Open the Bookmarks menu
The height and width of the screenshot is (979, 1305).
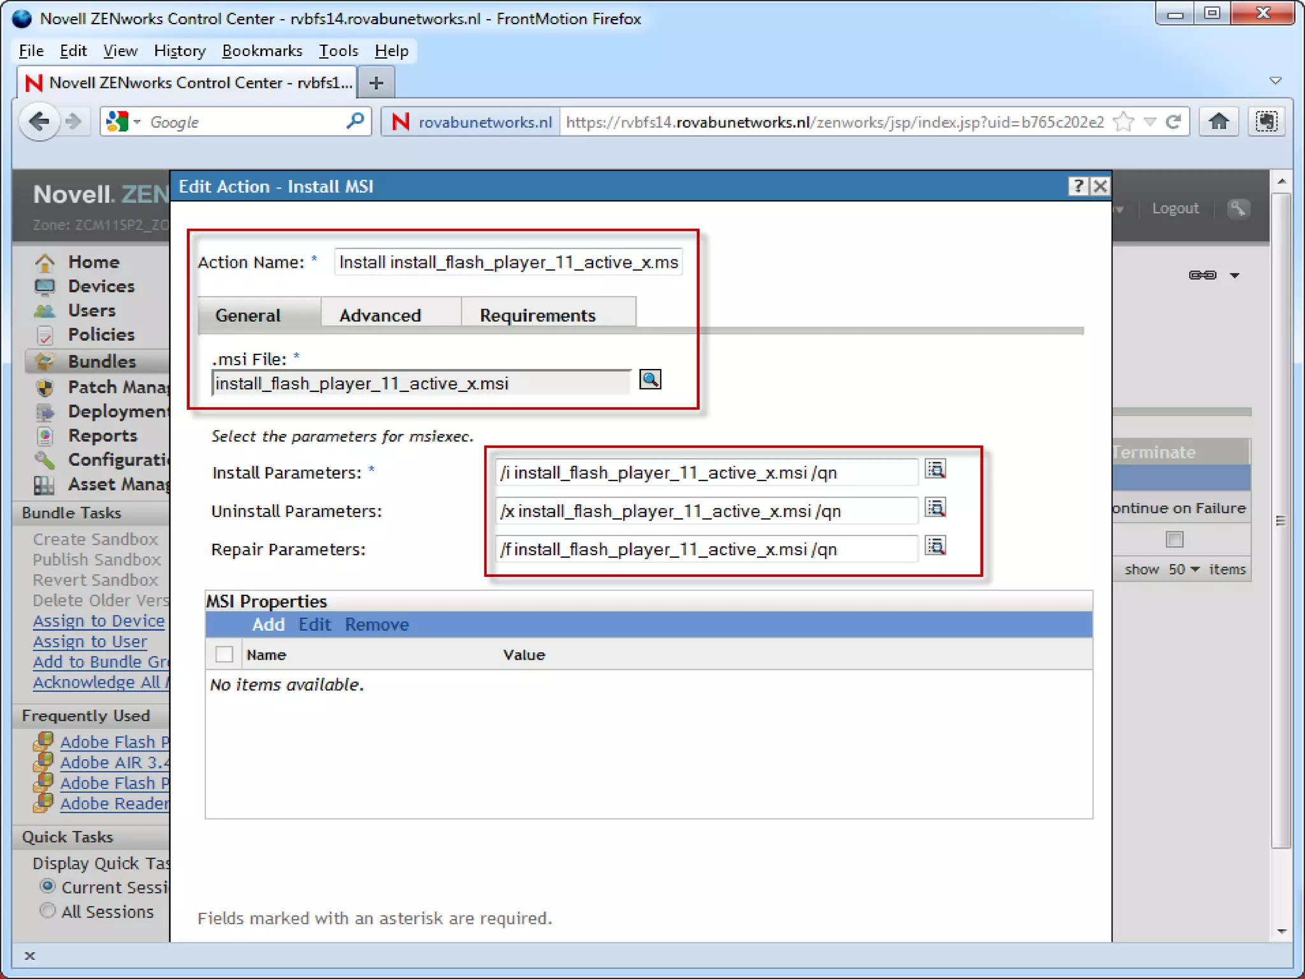coord(262,50)
